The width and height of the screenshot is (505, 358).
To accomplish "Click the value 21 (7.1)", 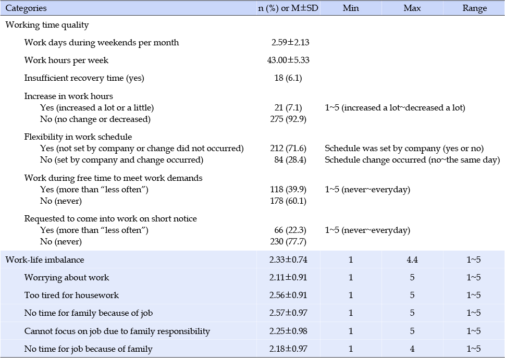I will click(x=288, y=108).
